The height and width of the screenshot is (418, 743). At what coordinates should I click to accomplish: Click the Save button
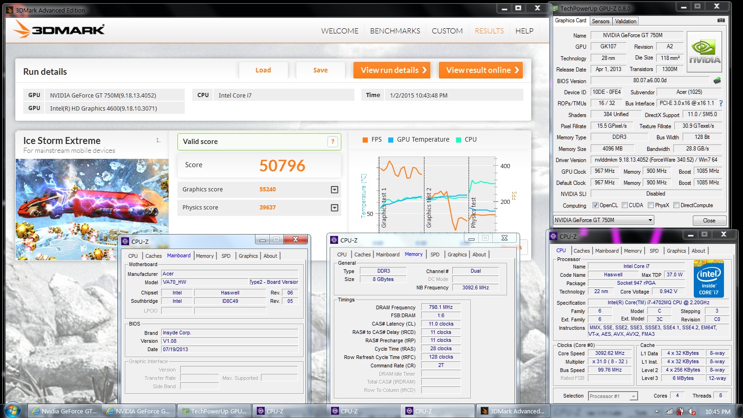[320, 70]
